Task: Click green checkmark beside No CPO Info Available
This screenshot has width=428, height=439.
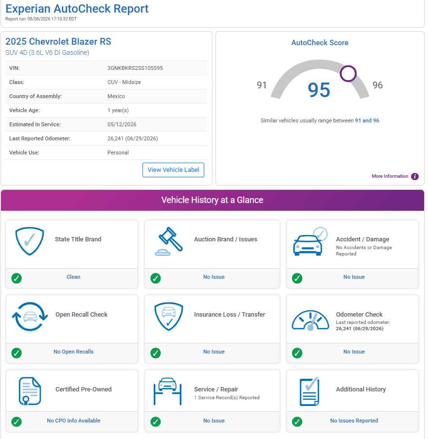Action: [x=17, y=422]
